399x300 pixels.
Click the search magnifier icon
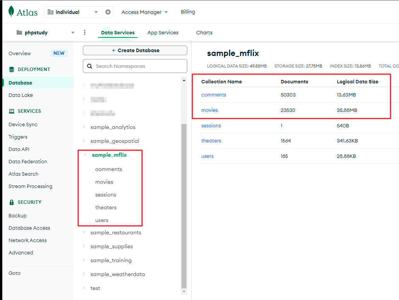click(x=90, y=66)
